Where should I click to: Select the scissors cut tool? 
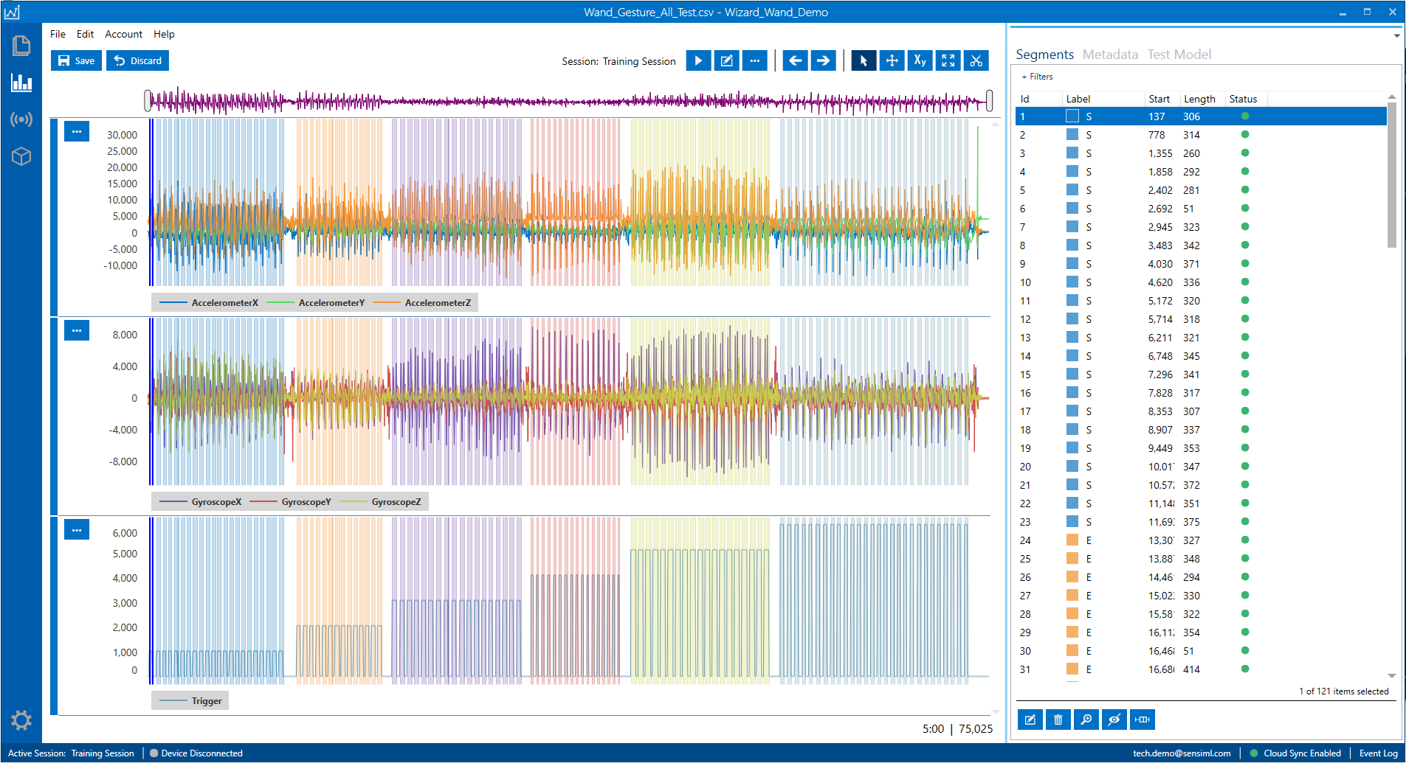tap(976, 60)
